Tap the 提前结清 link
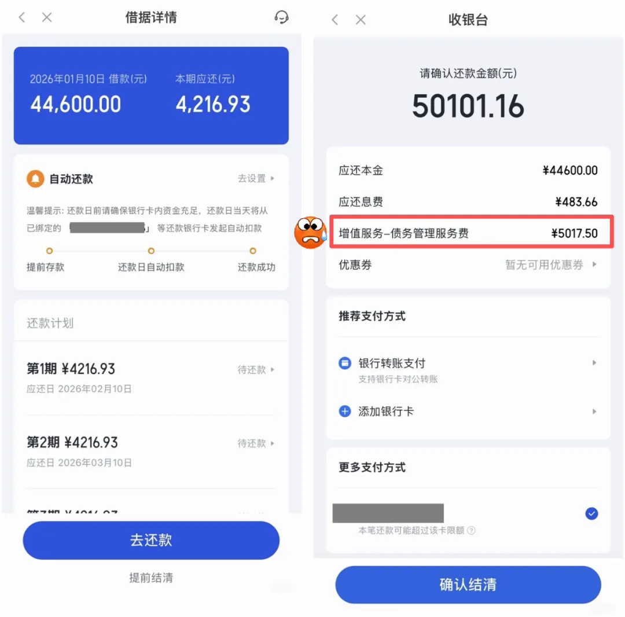625x617 pixels. (x=151, y=578)
